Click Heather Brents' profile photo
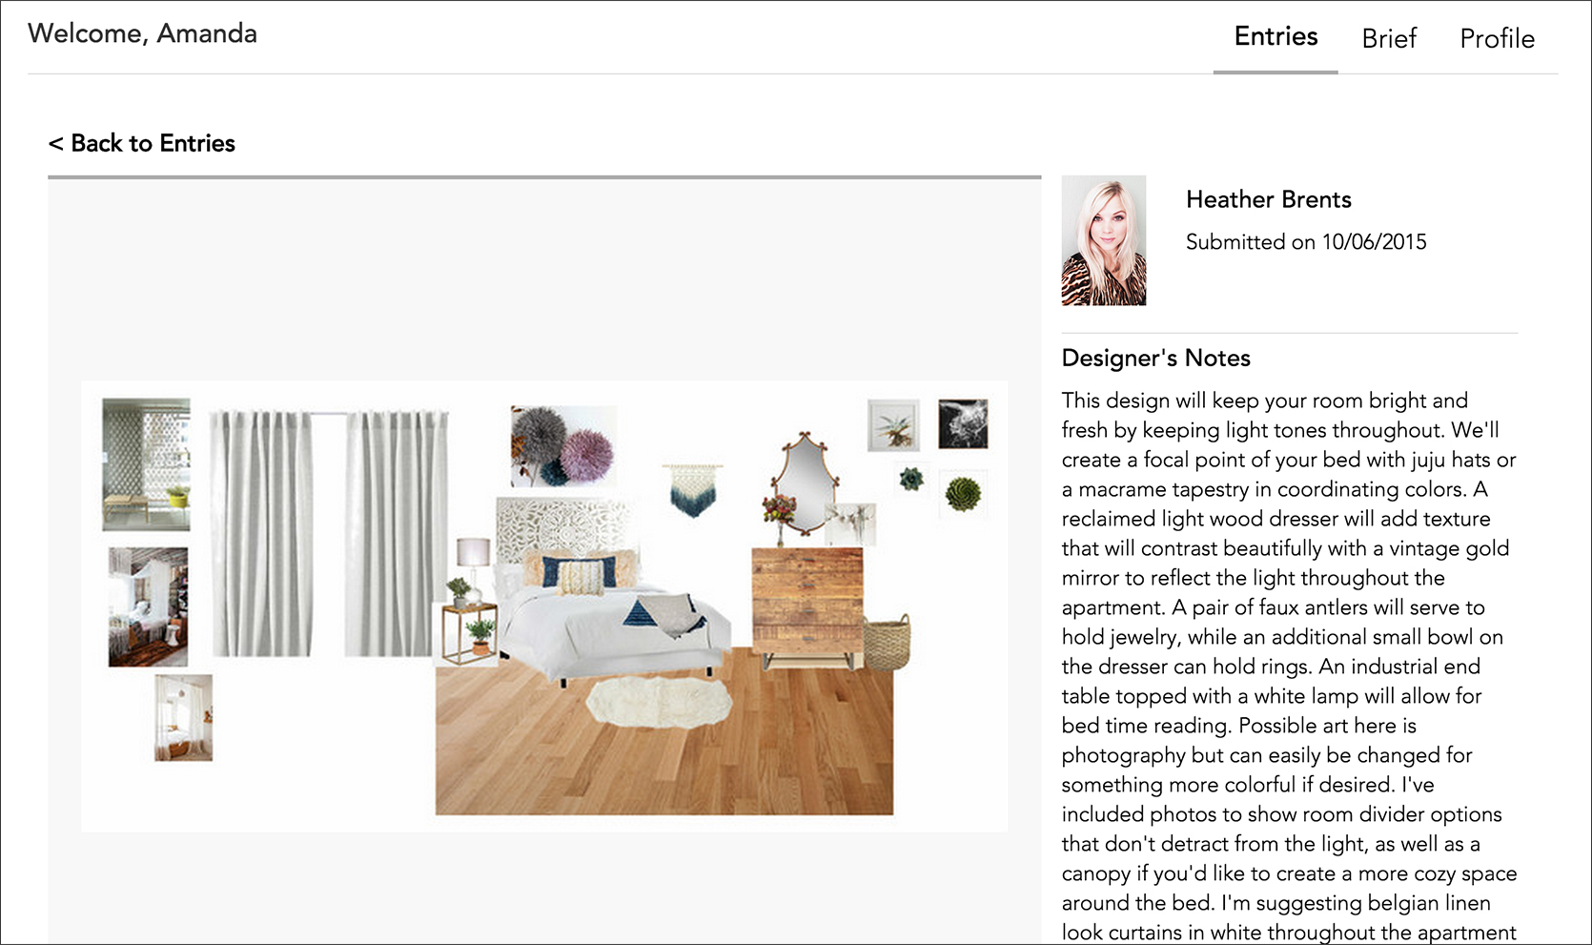Image resolution: width=1592 pixels, height=945 pixels. pos(1104,240)
